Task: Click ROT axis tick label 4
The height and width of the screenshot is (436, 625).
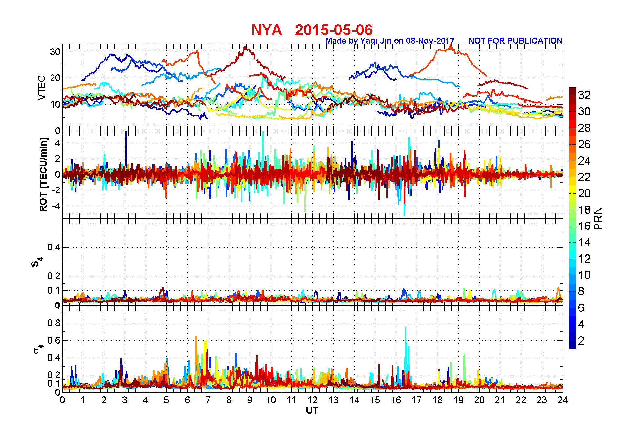Action: click(x=58, y=143)
